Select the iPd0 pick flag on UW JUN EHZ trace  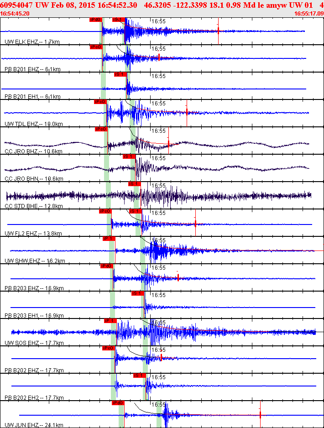(118, 402)
